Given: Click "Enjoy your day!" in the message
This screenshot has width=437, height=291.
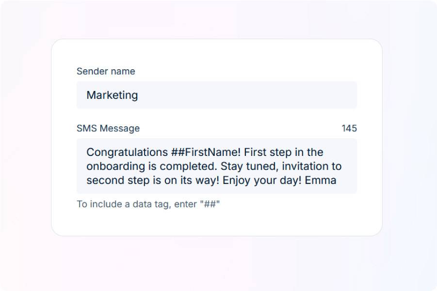Looking at the screenshot, I should click(x=262, y=180).
